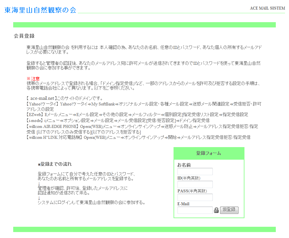The height and width of the screenshot is (238, 289).
Task: Click the second purple down arrow in the flow
Action: [39, 198]
